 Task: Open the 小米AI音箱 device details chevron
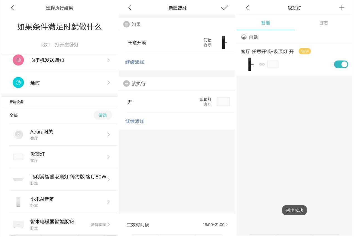[108, 202]
